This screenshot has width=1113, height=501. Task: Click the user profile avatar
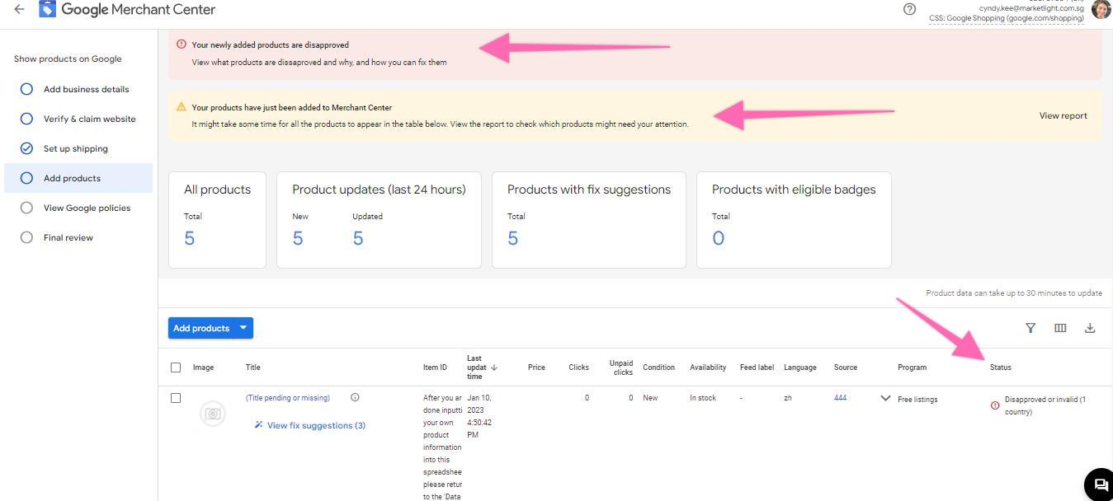[1101, 9]
